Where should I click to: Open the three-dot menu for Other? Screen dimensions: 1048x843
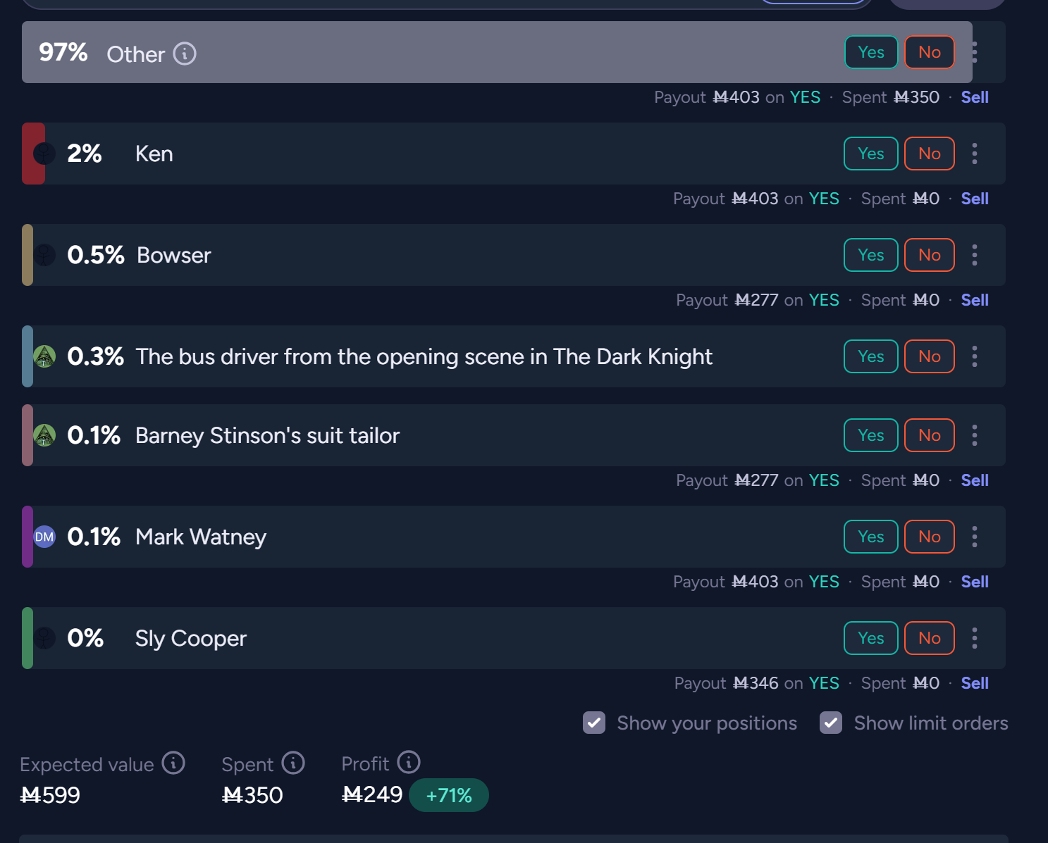pos(975,52)
